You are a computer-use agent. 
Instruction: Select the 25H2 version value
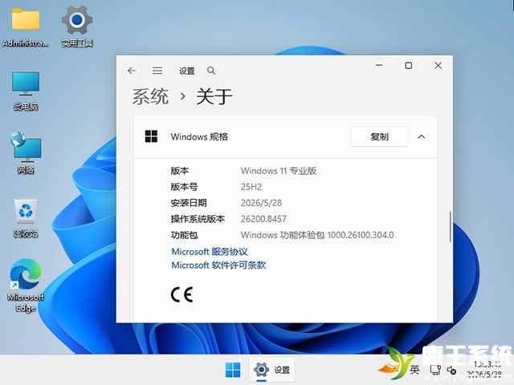point(251,187)
